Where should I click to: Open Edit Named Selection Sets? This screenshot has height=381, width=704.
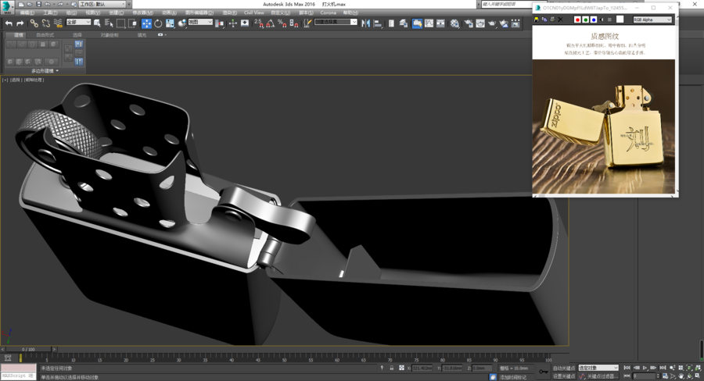[x=307, y=23]
